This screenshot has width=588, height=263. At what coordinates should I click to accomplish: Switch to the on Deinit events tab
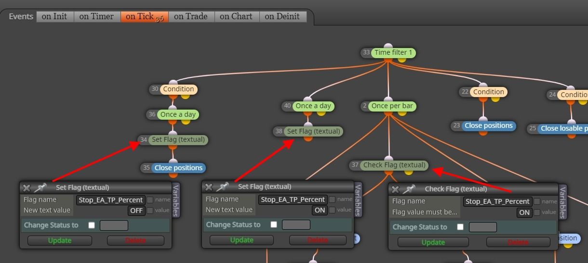pos(283,16)
